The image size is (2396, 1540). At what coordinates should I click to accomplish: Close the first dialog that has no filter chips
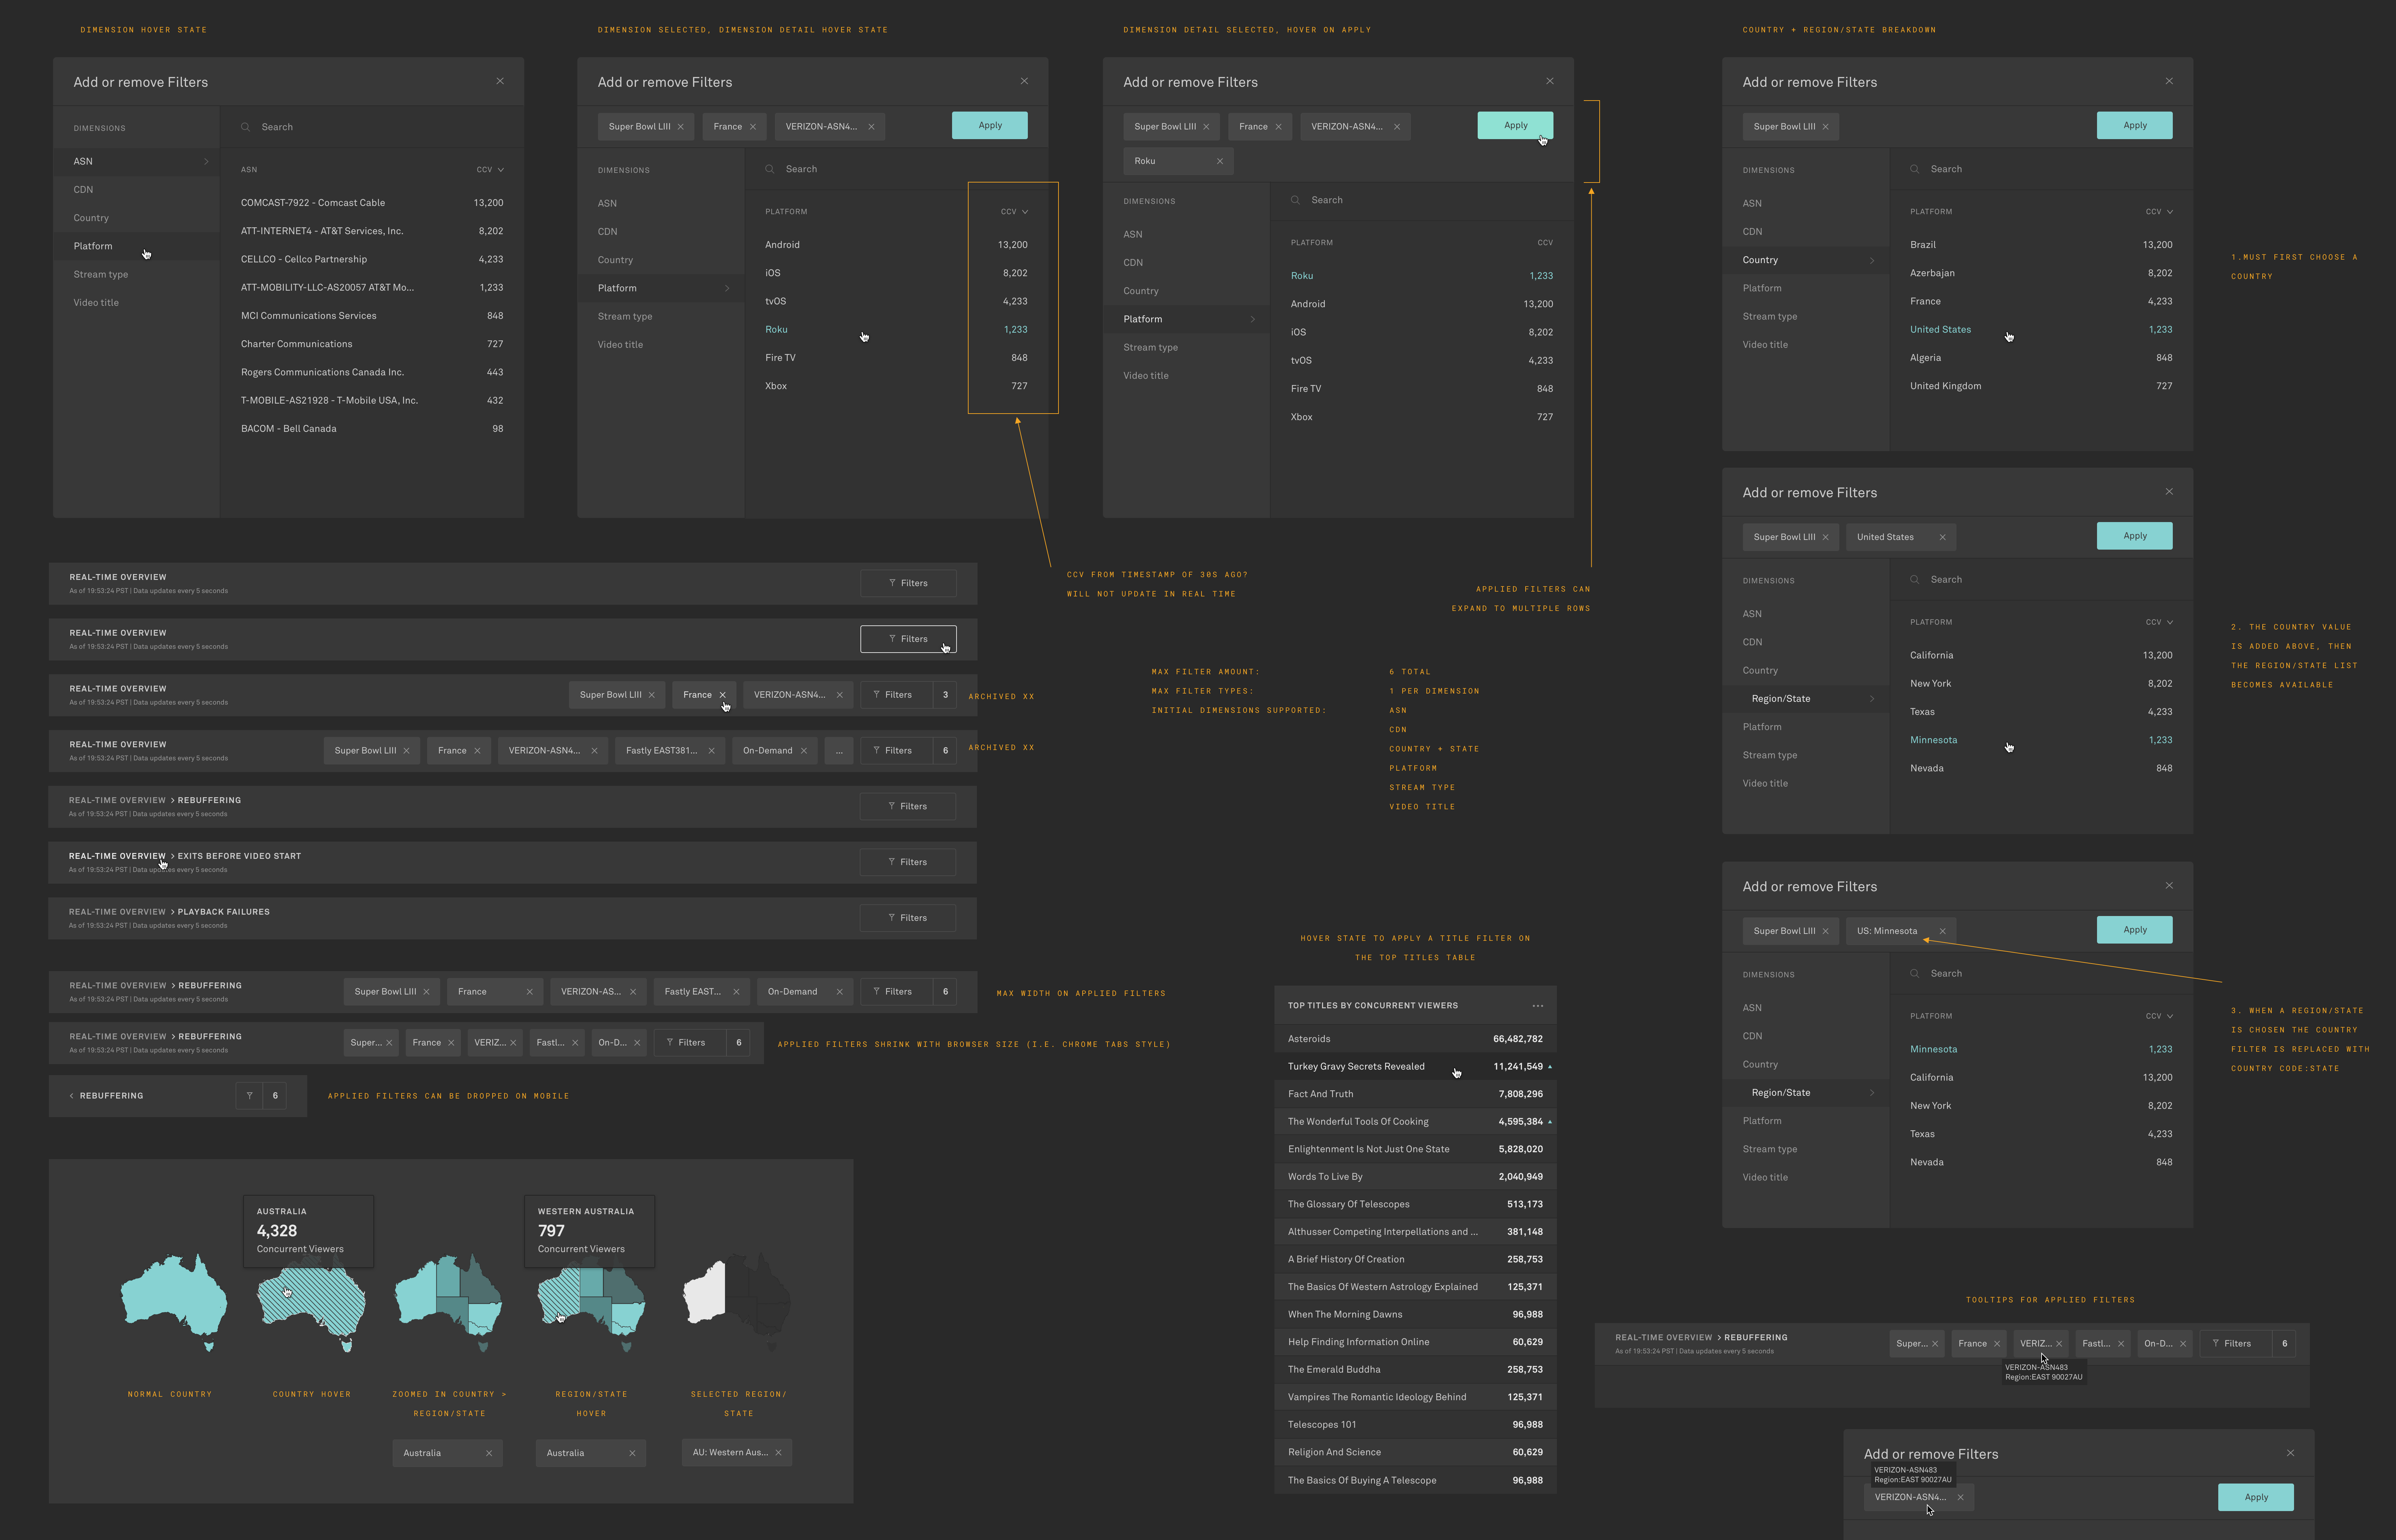(500, 81)
